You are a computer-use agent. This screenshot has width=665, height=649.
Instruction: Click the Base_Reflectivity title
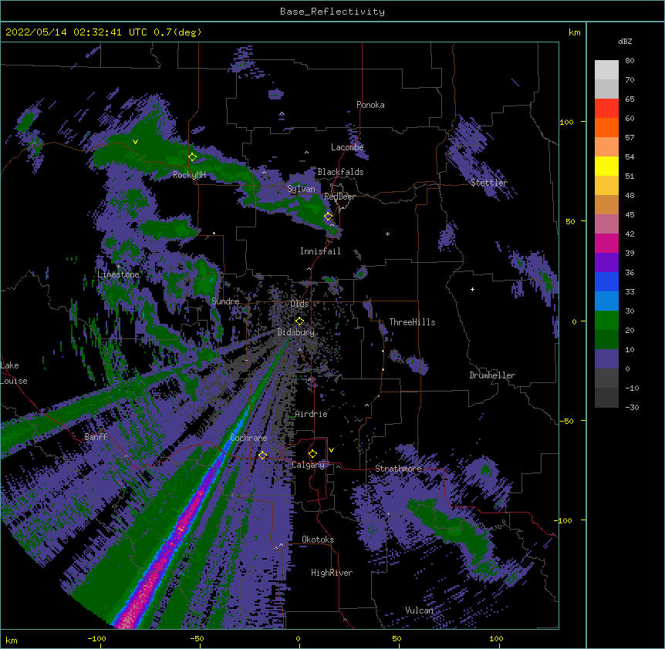coord(332,12)
